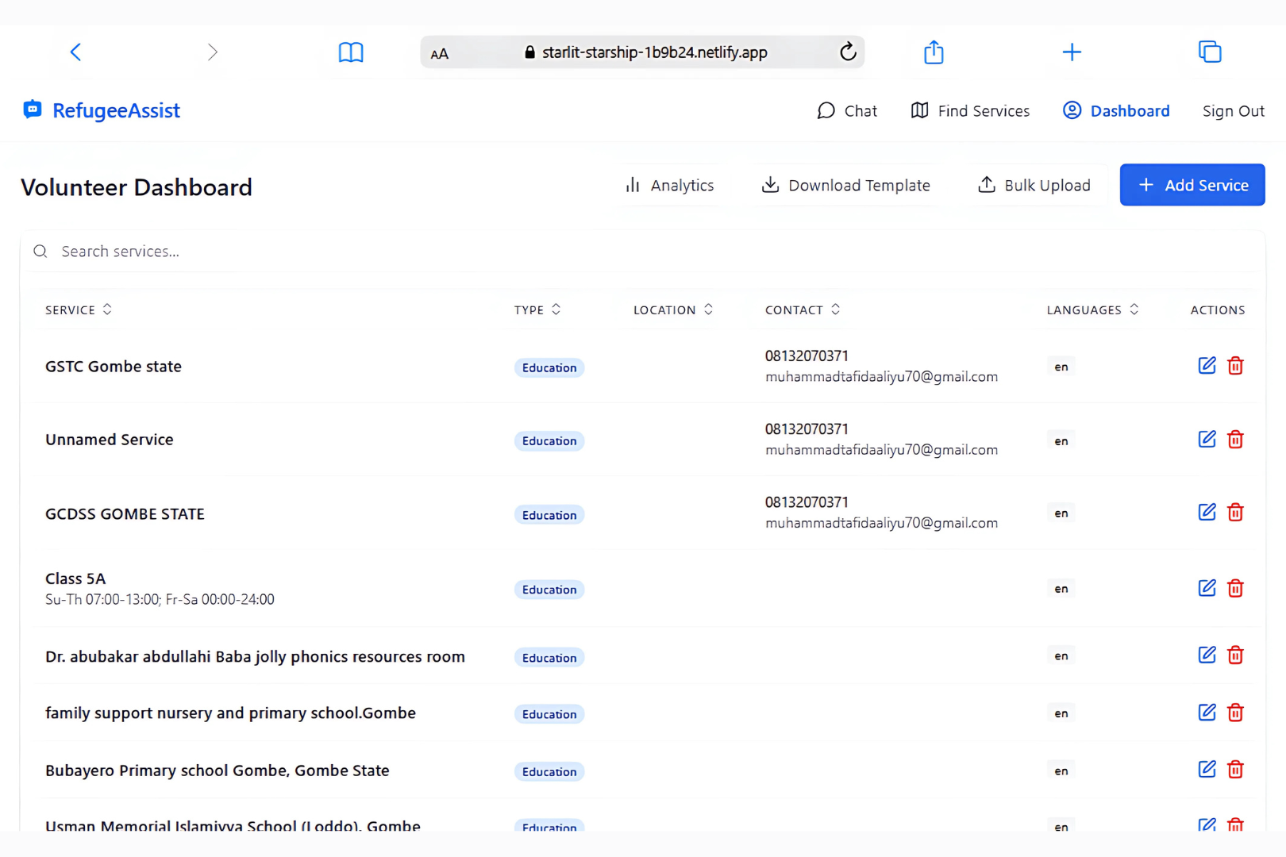
Task: Delete the GCDSS GOMBE STATE service
Action: pyautogui.click(x=1235, y=512)
